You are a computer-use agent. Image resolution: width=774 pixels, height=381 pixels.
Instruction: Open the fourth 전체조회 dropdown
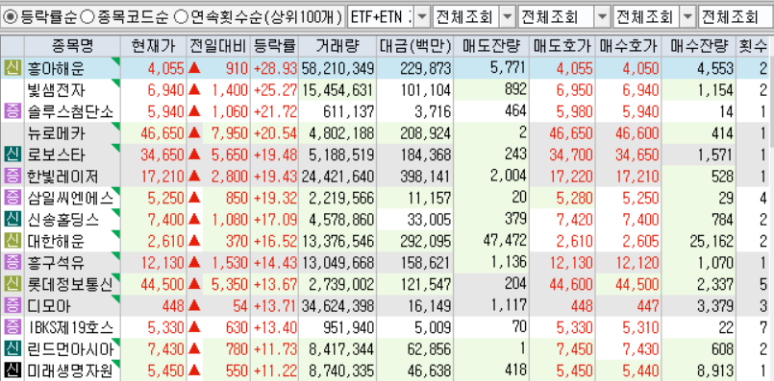735,18
